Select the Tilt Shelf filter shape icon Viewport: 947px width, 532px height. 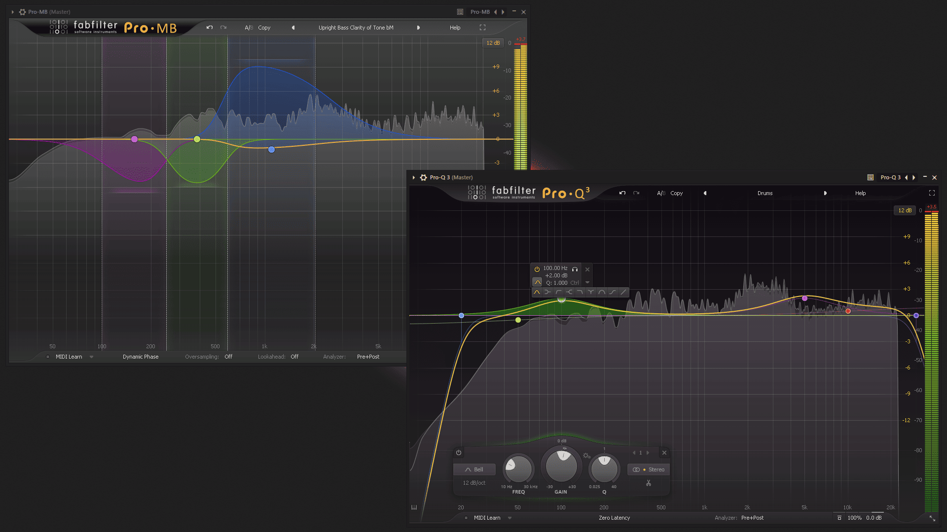tap(613, 292)
